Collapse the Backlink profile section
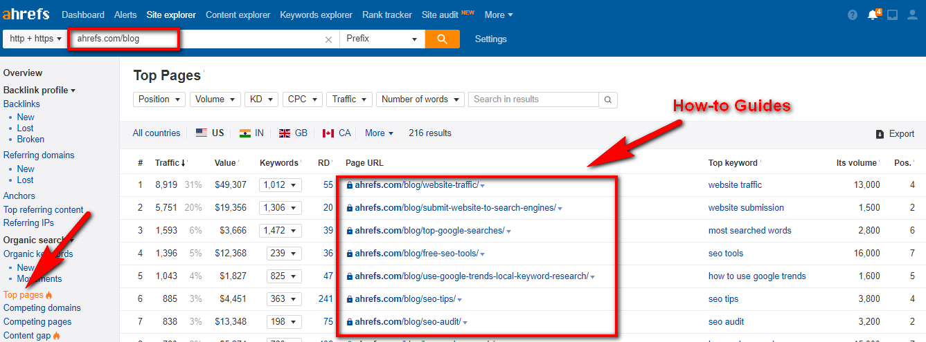Image resolution: width=926 pixels, height=342 pixels. [39, 90]
